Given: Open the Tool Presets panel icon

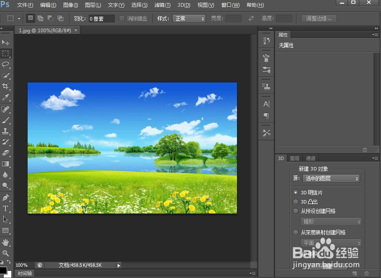Looking at the screenshot, I should pyautogui.click(x=266, y=133).
